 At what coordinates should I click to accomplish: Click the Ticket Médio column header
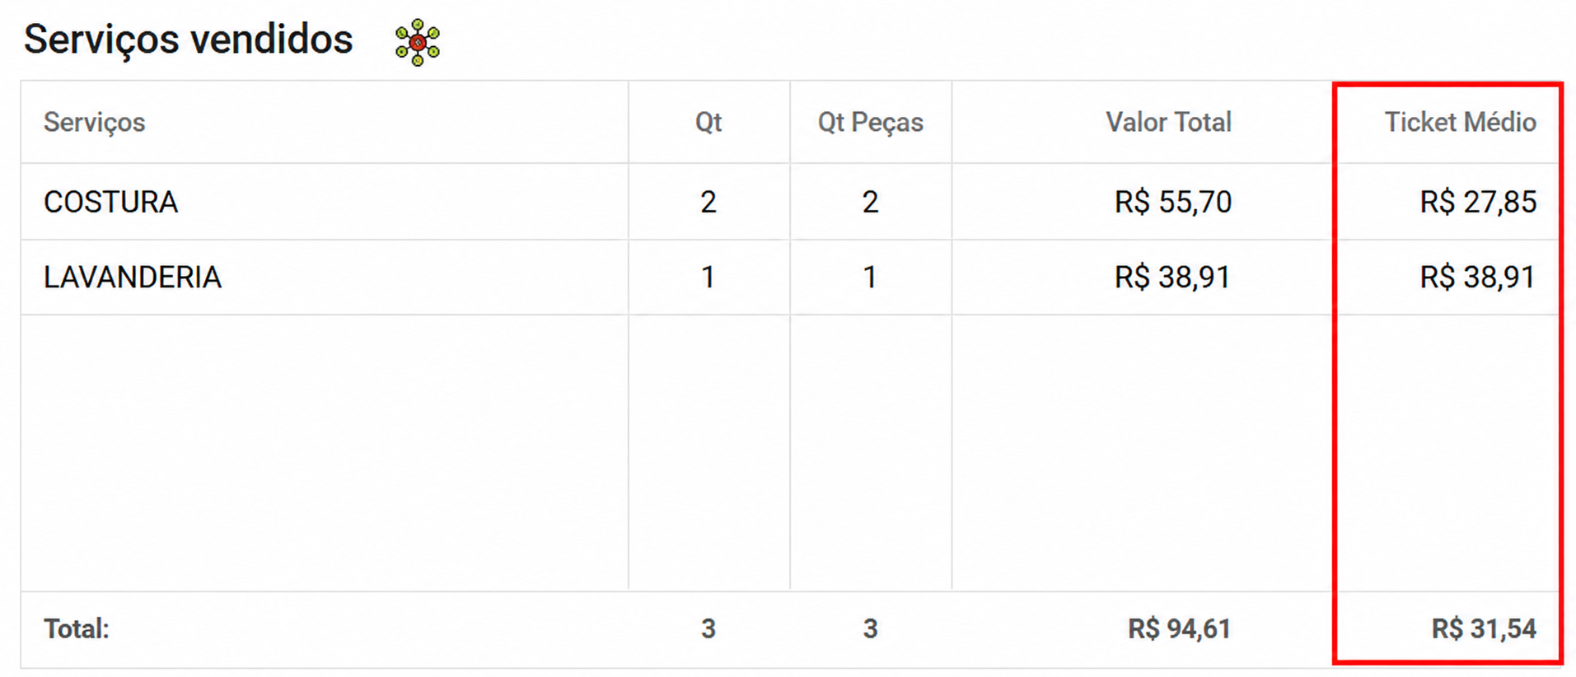1460,122
